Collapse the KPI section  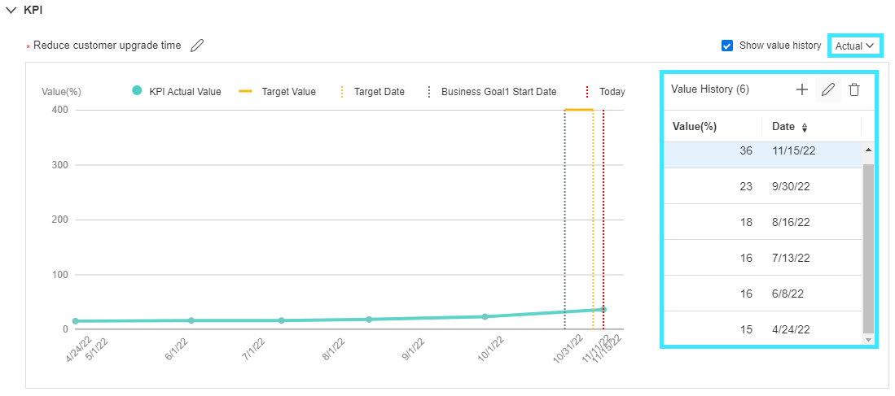[11, 10]
